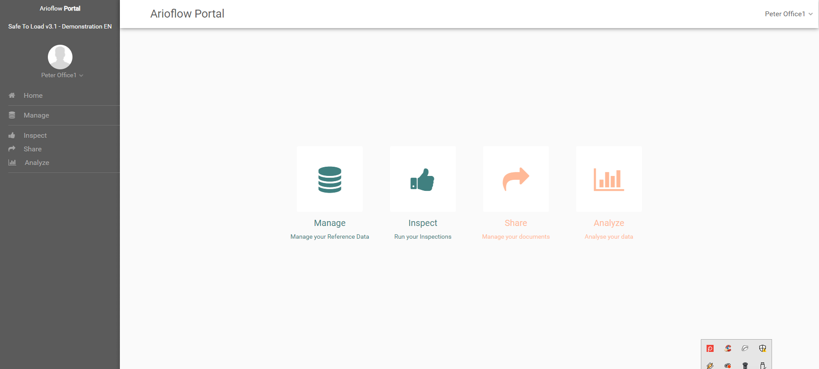Click the tray icon with red dot
This screenshot has height=369, width=819.
(728, 365)
